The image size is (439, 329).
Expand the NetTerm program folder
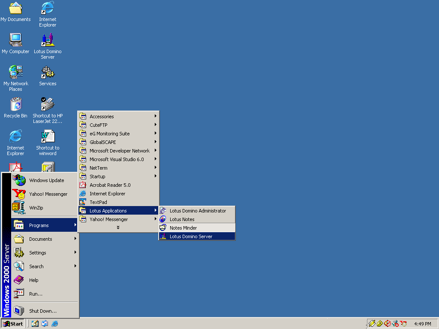point(118,168)
